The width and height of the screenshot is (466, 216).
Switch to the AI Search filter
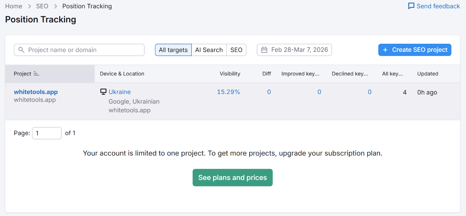pos(209,50)
